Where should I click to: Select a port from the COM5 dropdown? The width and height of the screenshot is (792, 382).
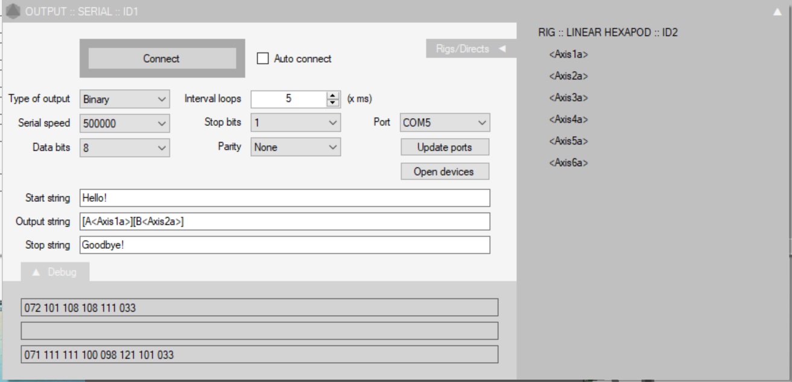tap(445, 123)
